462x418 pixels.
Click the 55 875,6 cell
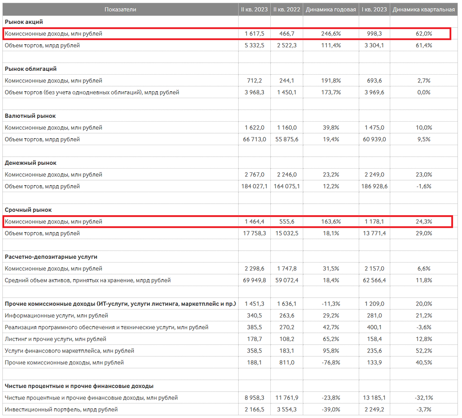pyautogui.click(x=287, y=139)
